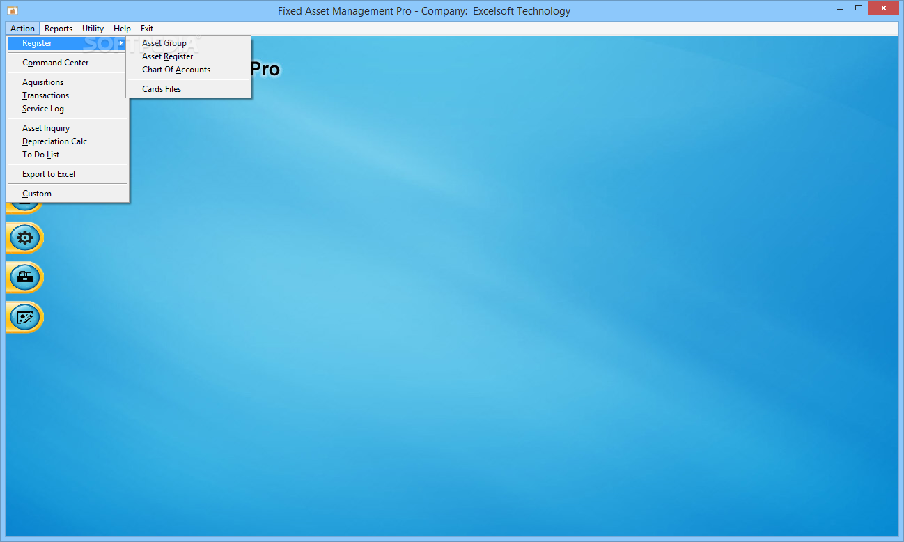Expand the Register submenu arrow
The image size is (904, 542).
click(121, 43)
